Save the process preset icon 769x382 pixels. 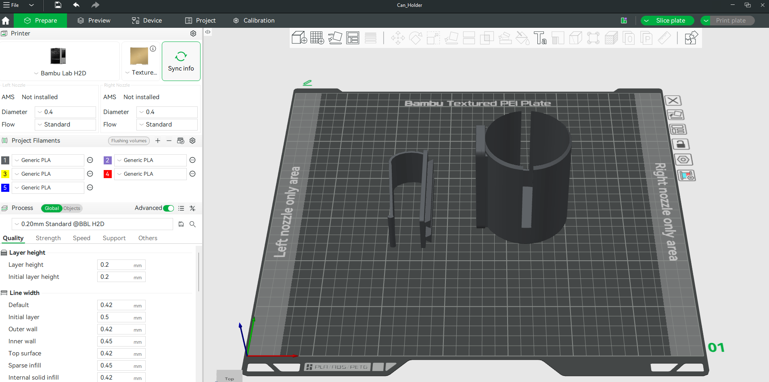pyautogui.click(x=181, y=224)
